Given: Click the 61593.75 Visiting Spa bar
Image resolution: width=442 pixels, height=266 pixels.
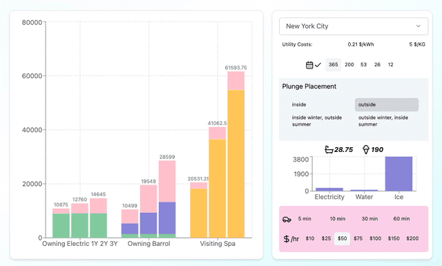Looking at the screenshot, I should 236,155.
